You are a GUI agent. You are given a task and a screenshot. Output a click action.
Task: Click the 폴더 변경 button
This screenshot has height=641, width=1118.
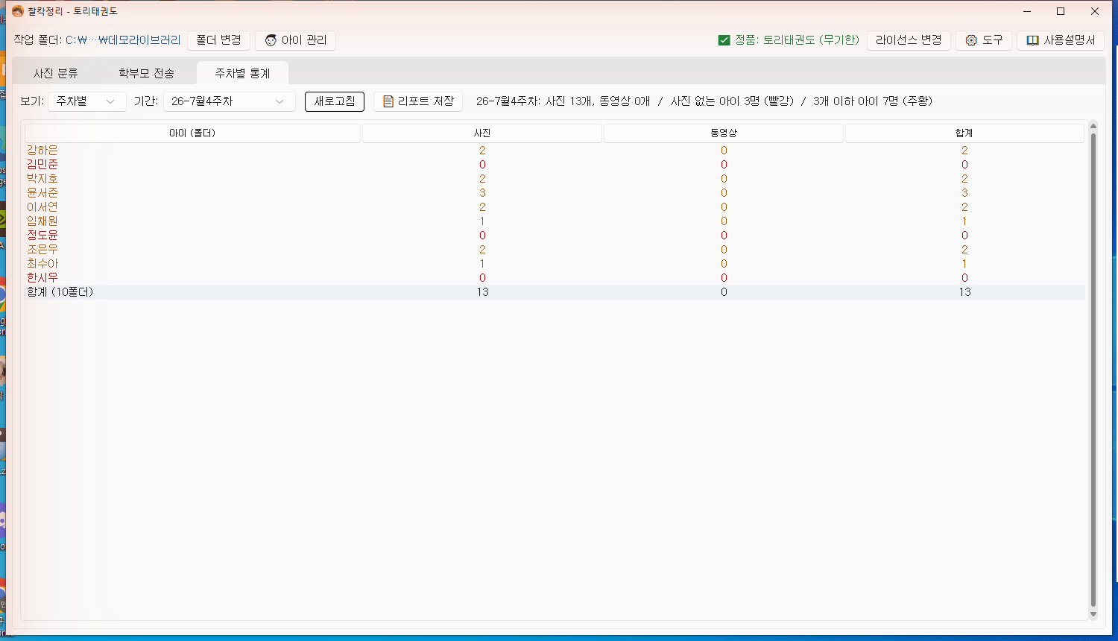218,40
